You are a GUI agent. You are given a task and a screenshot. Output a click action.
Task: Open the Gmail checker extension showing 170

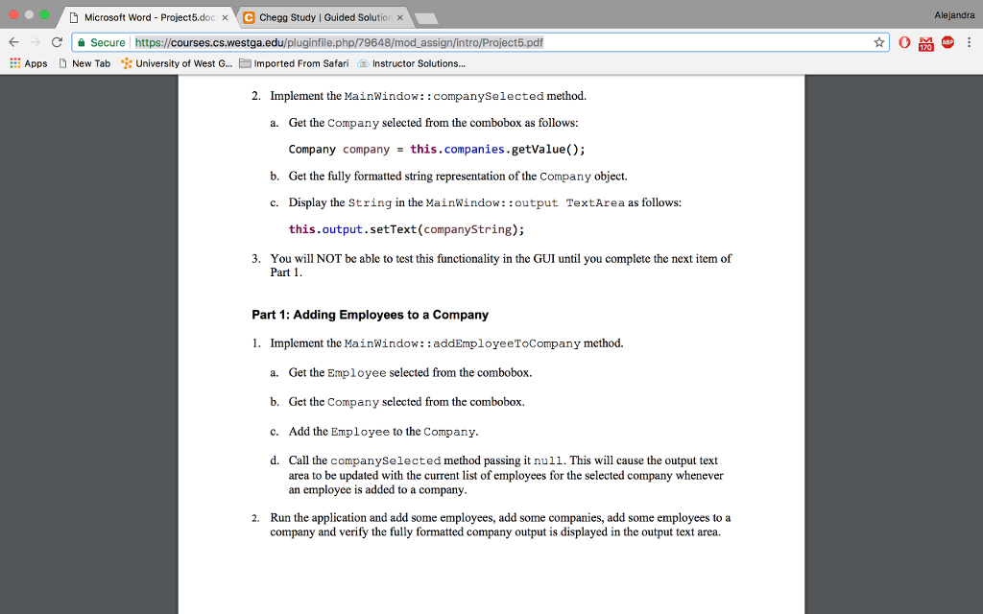coord(923,42)
